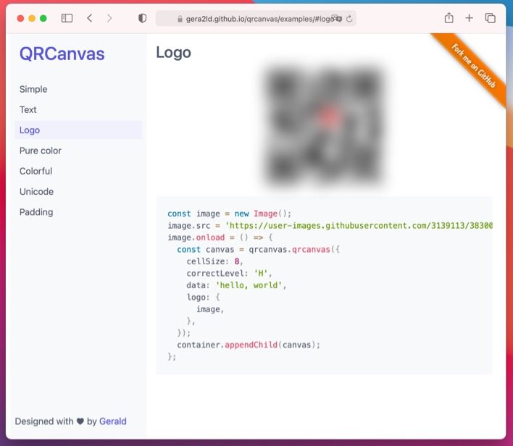Open the privacy report shield icon
Viewport: 513px width, 446px height.
coord(142,18)
